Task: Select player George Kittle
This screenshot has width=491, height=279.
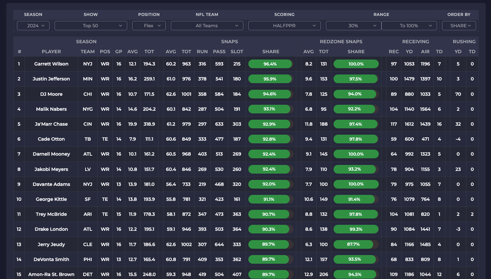Action: [x=51, y=199]
